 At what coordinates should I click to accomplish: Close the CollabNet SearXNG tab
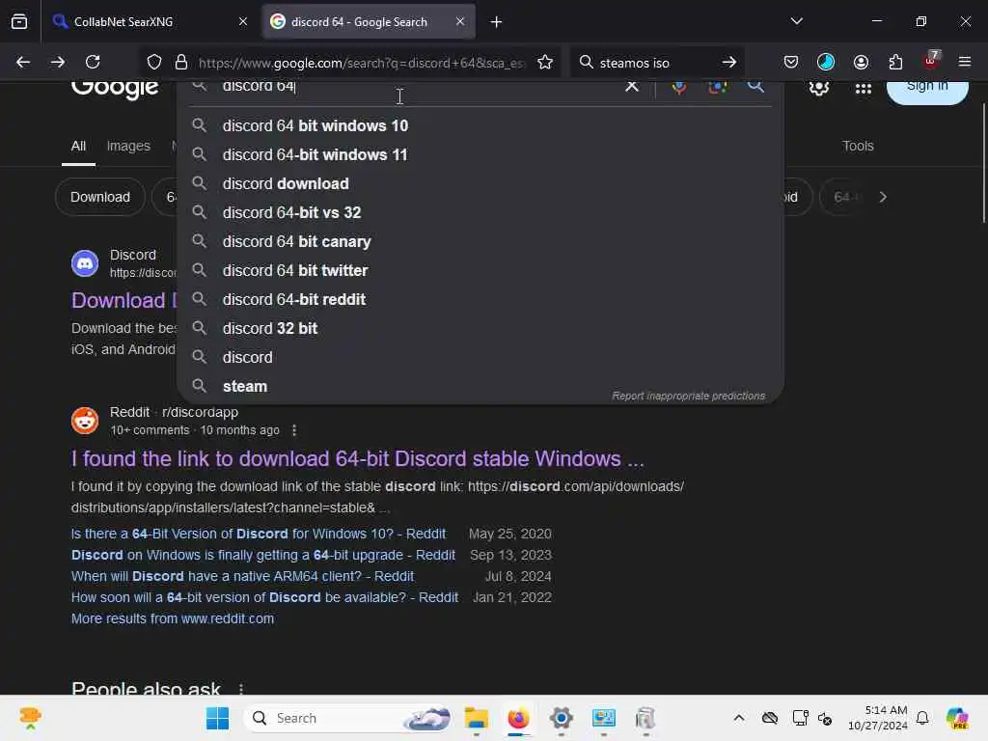tap(243, 21)
